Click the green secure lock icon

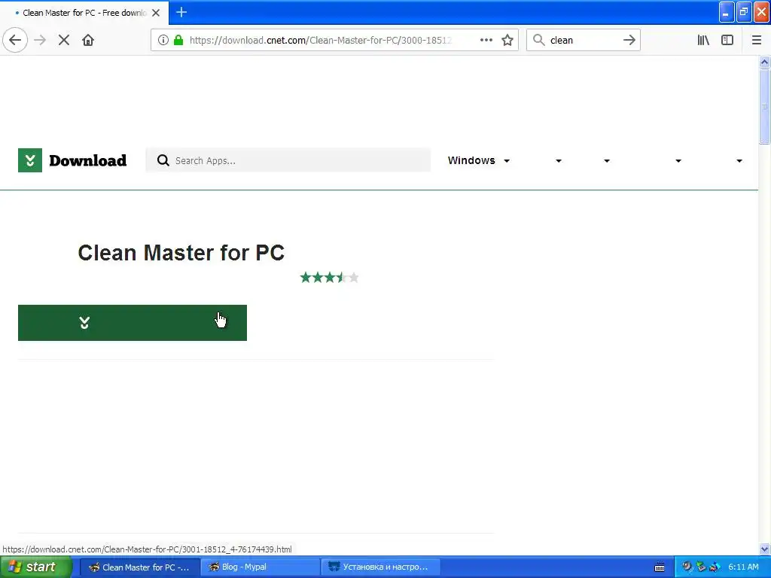pyautogui.click(x=179, y=40)
